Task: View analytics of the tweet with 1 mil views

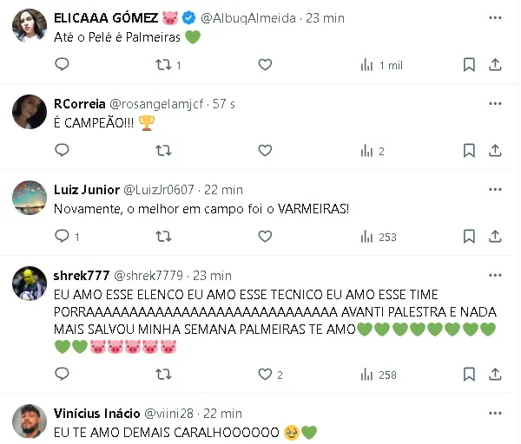Action: (381, 65)
